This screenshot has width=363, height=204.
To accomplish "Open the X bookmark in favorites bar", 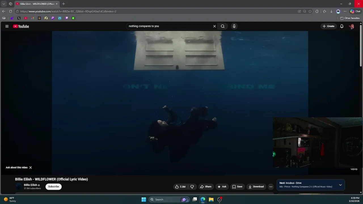I will pyautogui.click(x=19, y=18).
